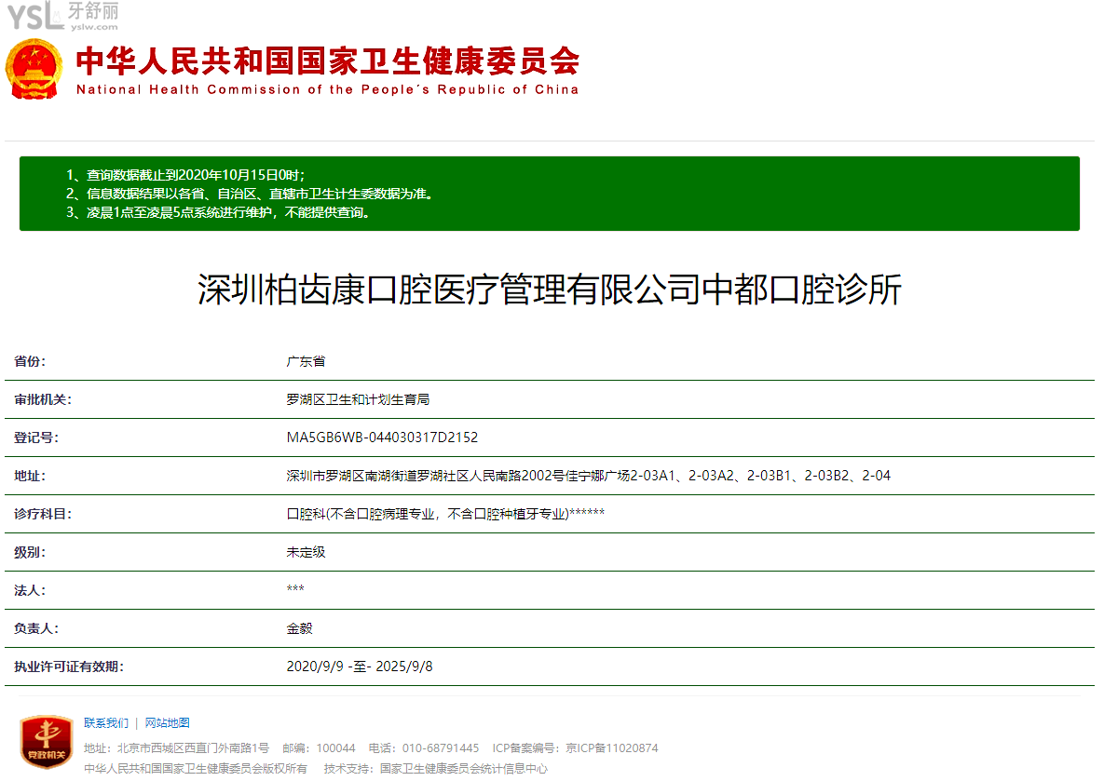Select the 负责人 name 金毅

(299, 628)
